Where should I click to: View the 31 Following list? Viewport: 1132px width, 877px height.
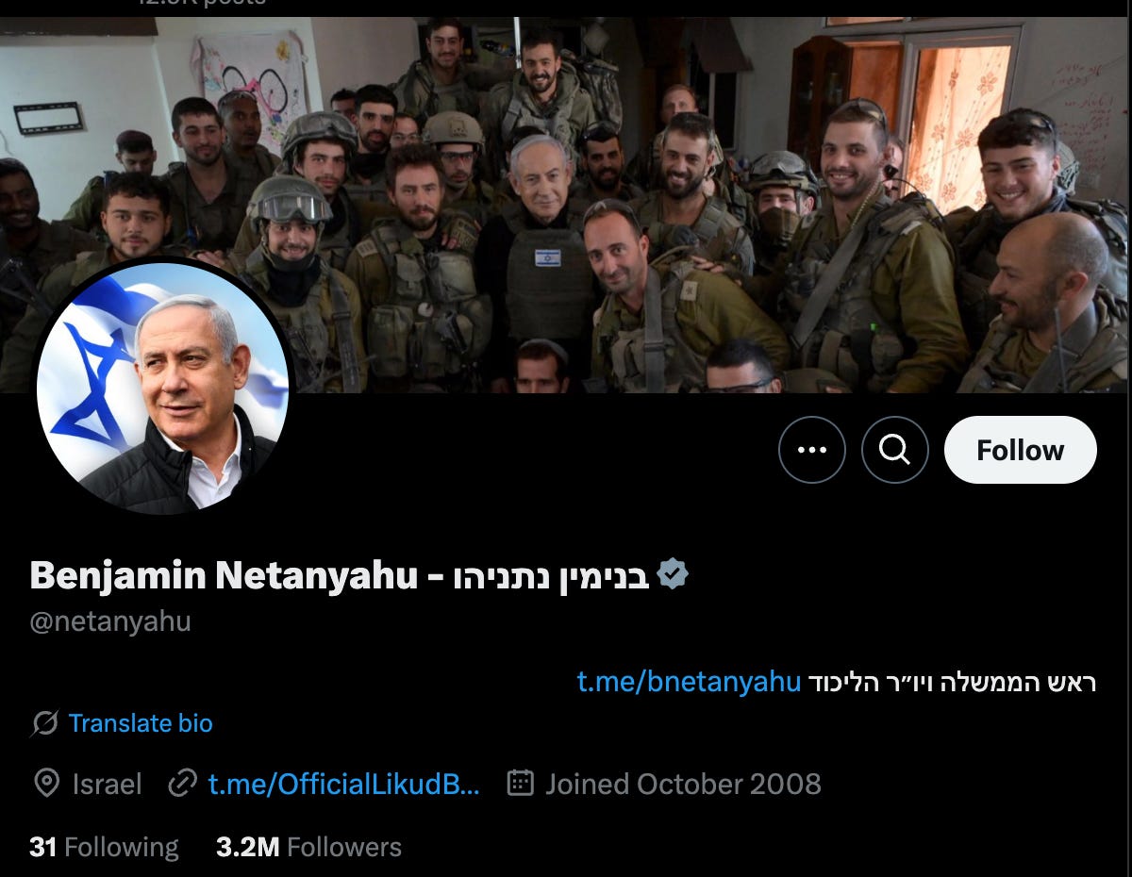click(104, 847)
